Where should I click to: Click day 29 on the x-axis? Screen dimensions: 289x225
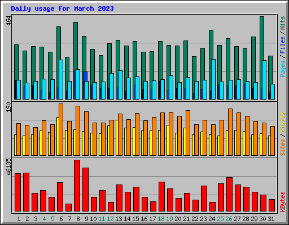click(x=254, y=219)
